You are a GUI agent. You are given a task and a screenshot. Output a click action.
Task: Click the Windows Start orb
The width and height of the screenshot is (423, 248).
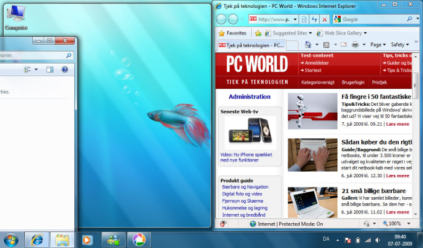coord(11,240)
